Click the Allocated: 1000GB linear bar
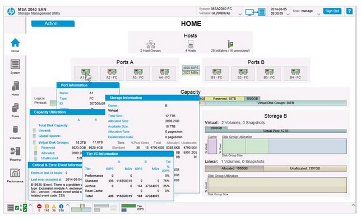Image resolution: width=361 pixels, height=220 pixels. click(x=234, y=168)
